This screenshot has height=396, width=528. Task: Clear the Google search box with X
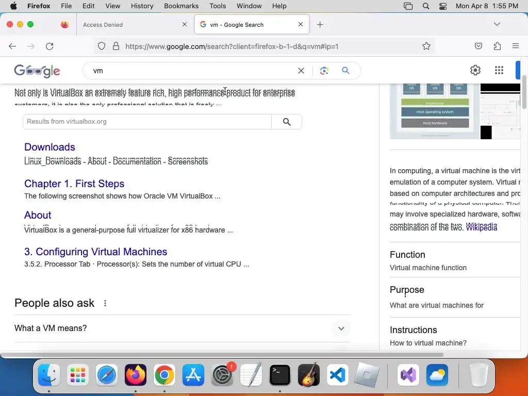tap(301, 71)
